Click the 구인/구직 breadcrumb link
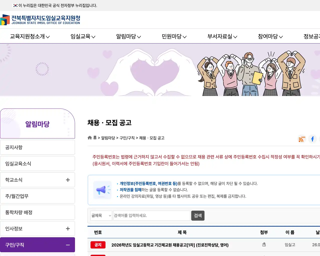 tap(128, 138)
